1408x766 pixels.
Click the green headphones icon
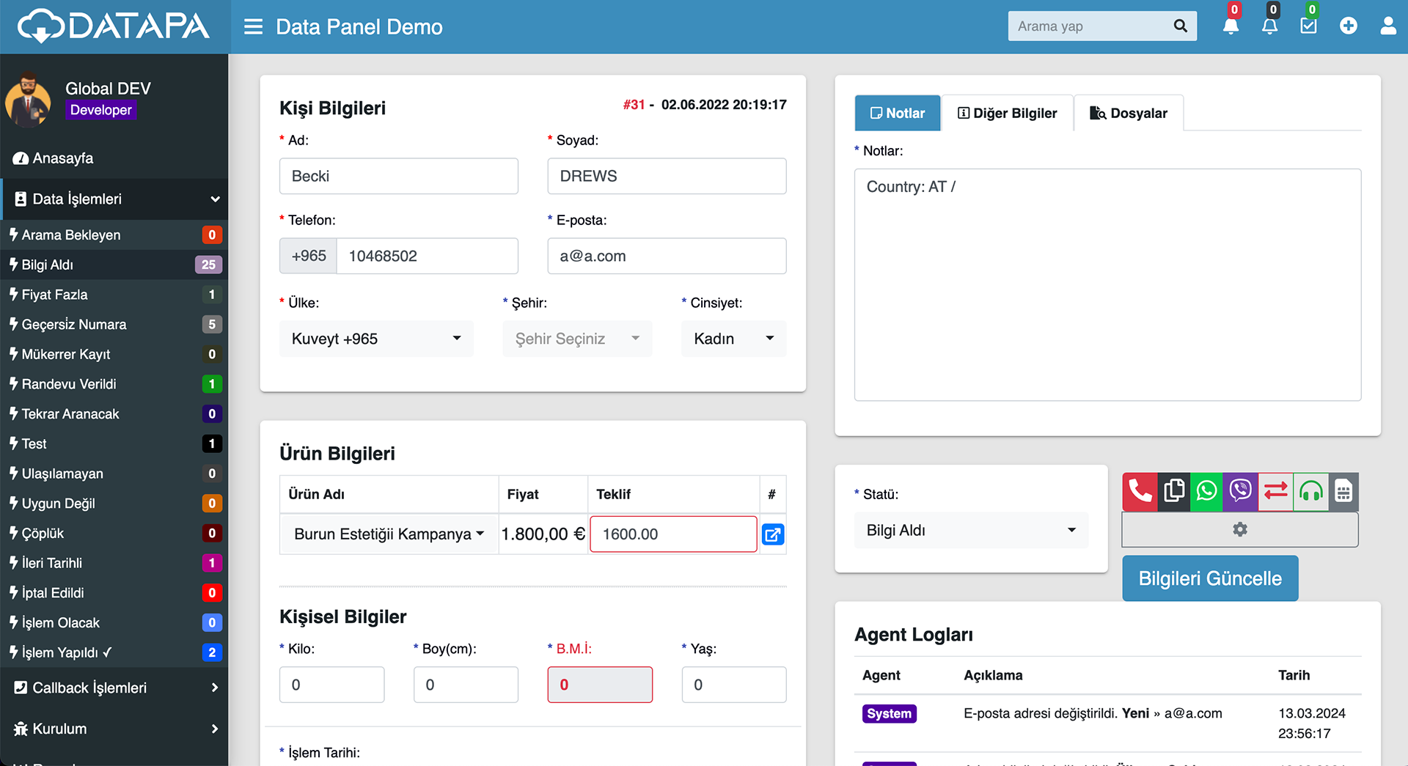point(1310,491)
